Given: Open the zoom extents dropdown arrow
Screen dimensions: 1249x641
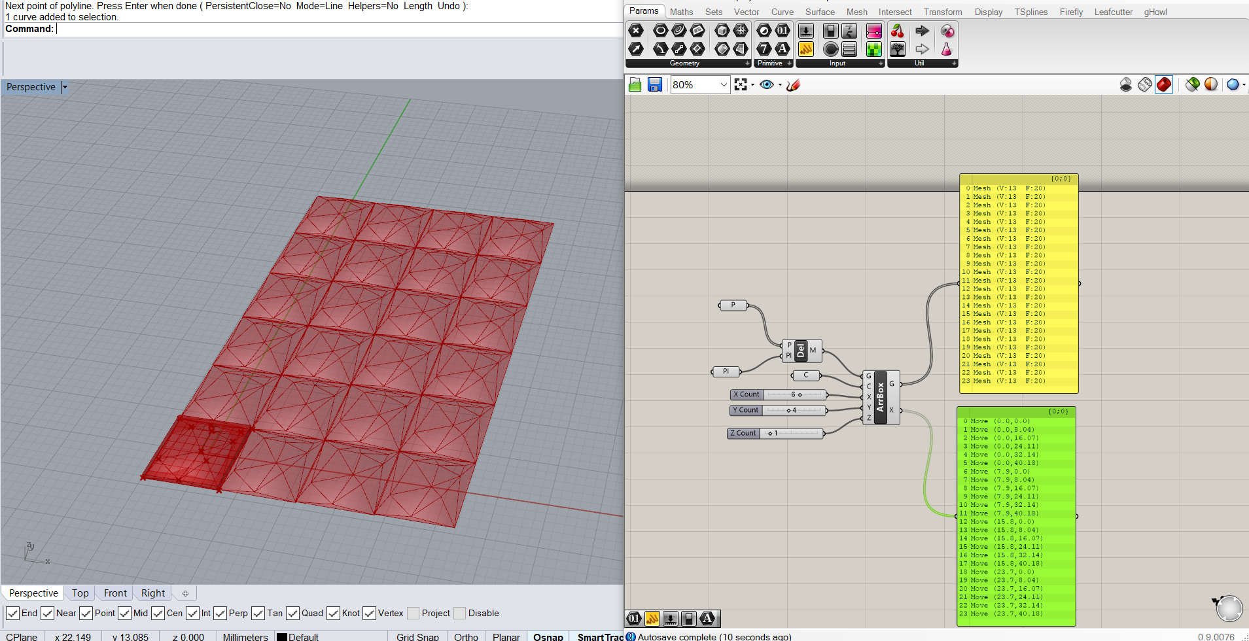Looking at the screenshot, I should (752, 84).
